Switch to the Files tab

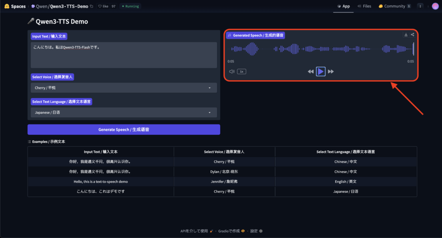(364, 6)
